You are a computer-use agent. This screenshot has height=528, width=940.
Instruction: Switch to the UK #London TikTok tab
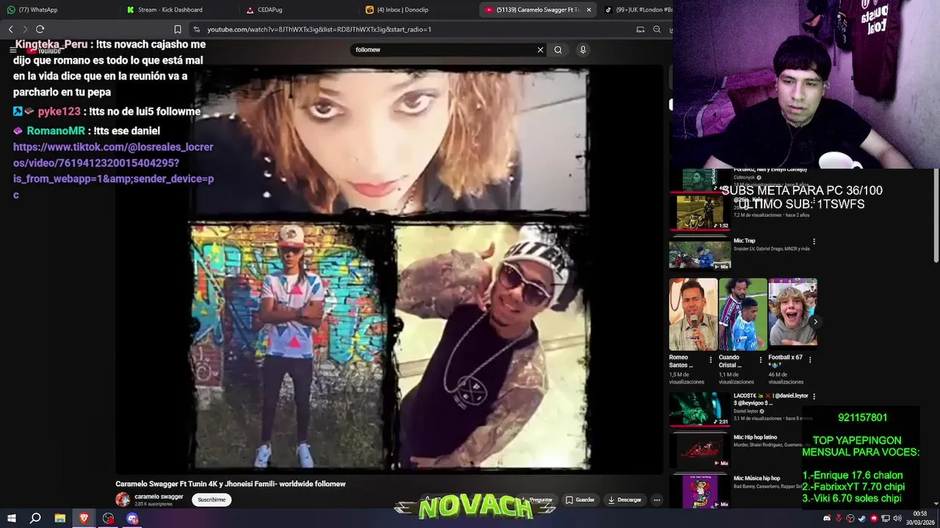tap(637, 10)
